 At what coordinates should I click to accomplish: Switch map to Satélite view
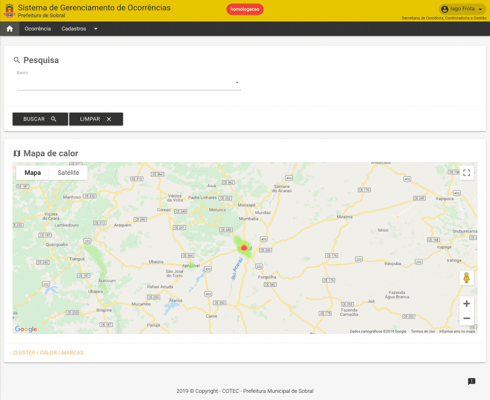coord(68,173)
